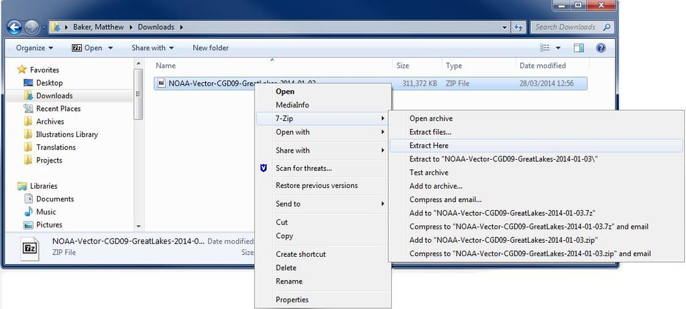
Task: Expand arrow after Downloads breadcrumb
Action: click(180, 27)
